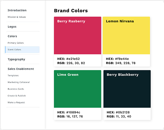This screenshot has height=130, width=164.
Task: Open Marketing Collateral page
Action: (19, 82)
